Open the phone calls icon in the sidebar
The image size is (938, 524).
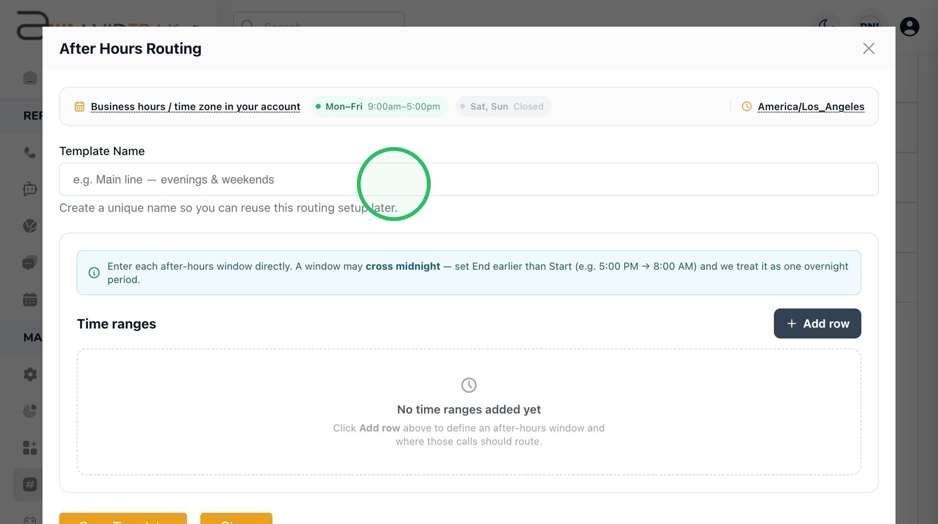pos(30,153)
